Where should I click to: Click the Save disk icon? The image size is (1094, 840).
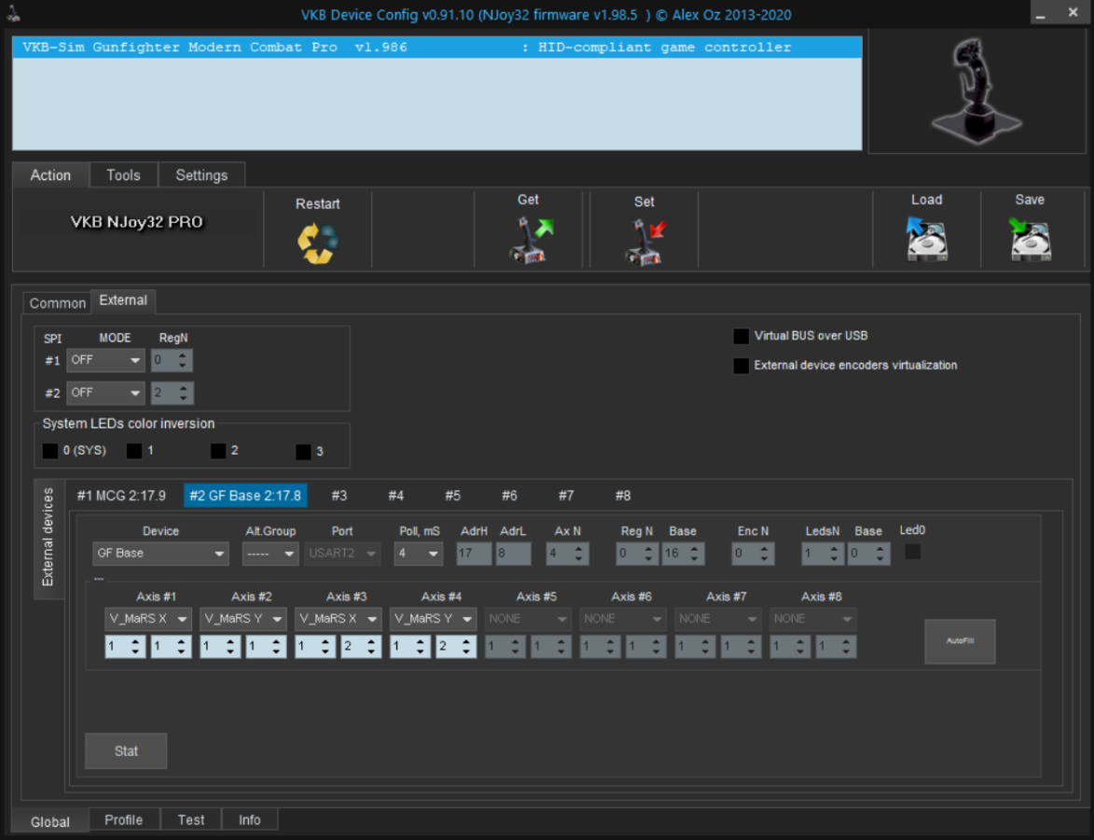click(1030, 240)
